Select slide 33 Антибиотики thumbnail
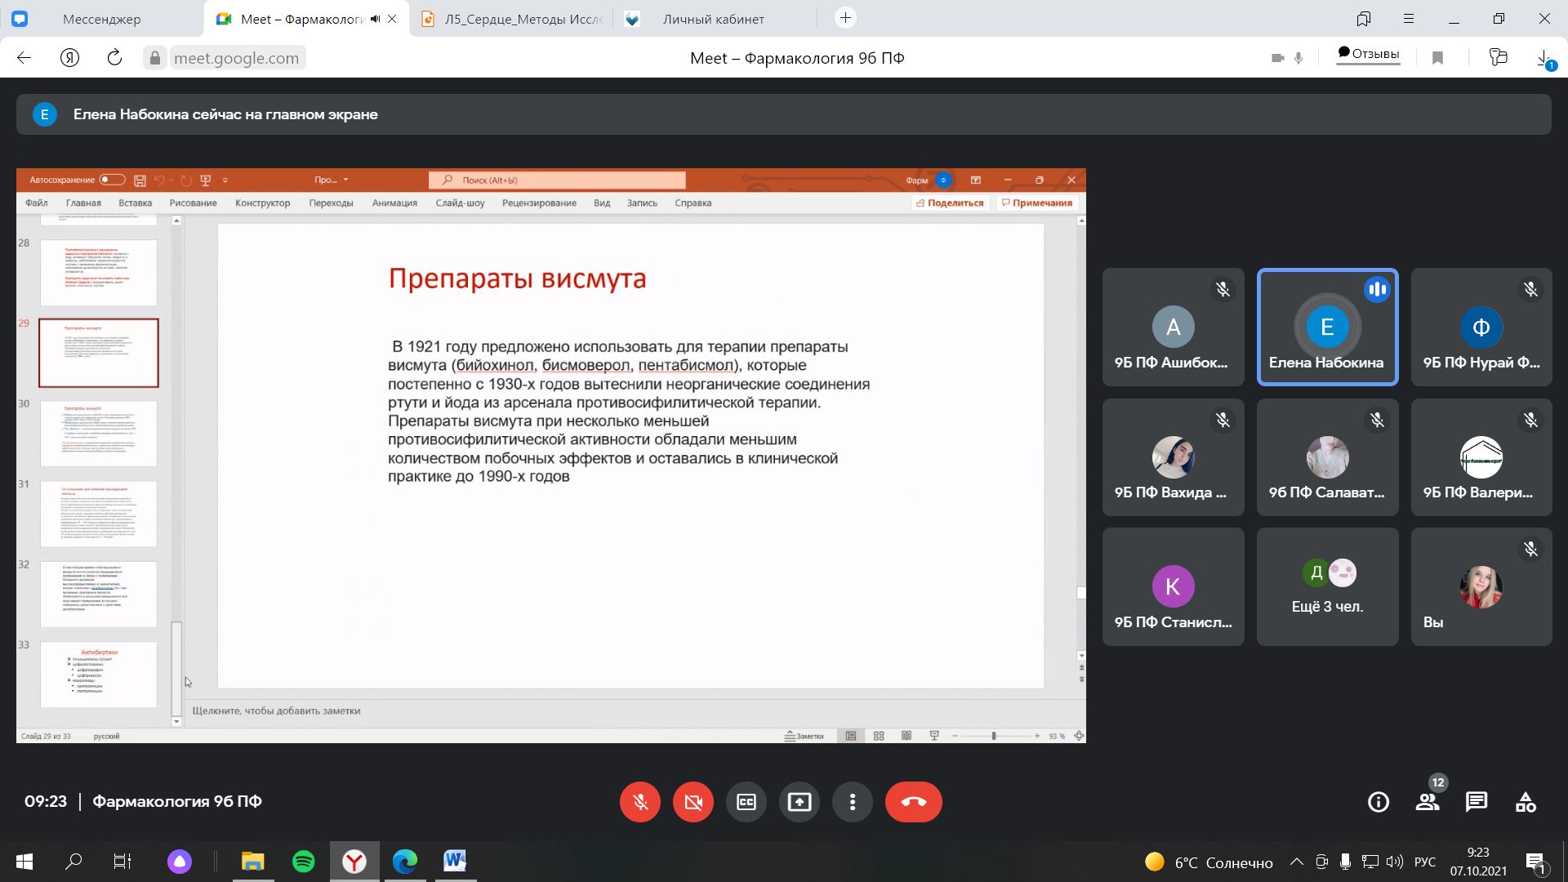 coord(99,675)
